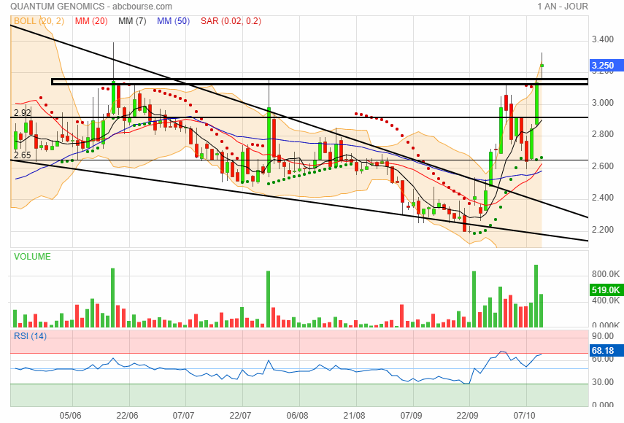Click the 05/06 date axis label
624x423 pixels.
tap(71, 416)
